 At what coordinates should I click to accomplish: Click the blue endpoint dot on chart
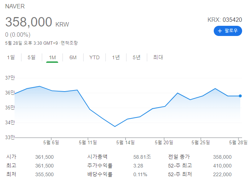(x=240, y=96)
